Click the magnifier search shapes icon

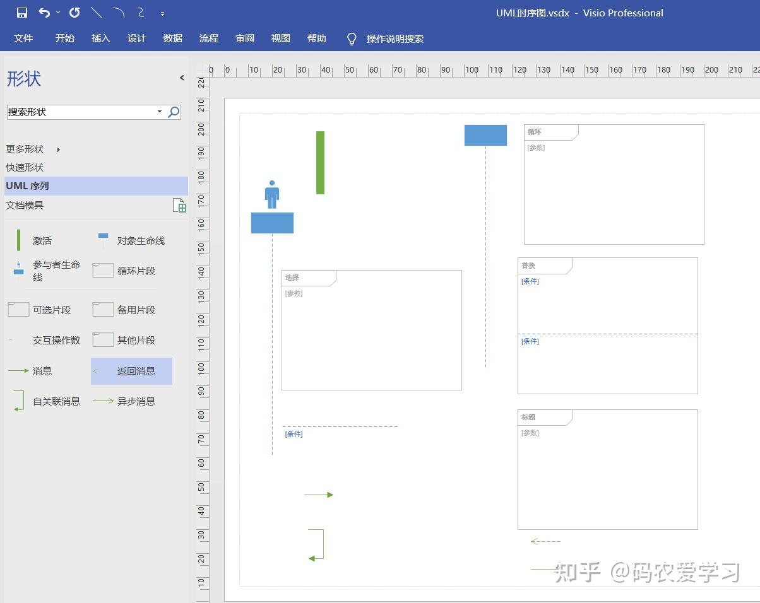174,112
